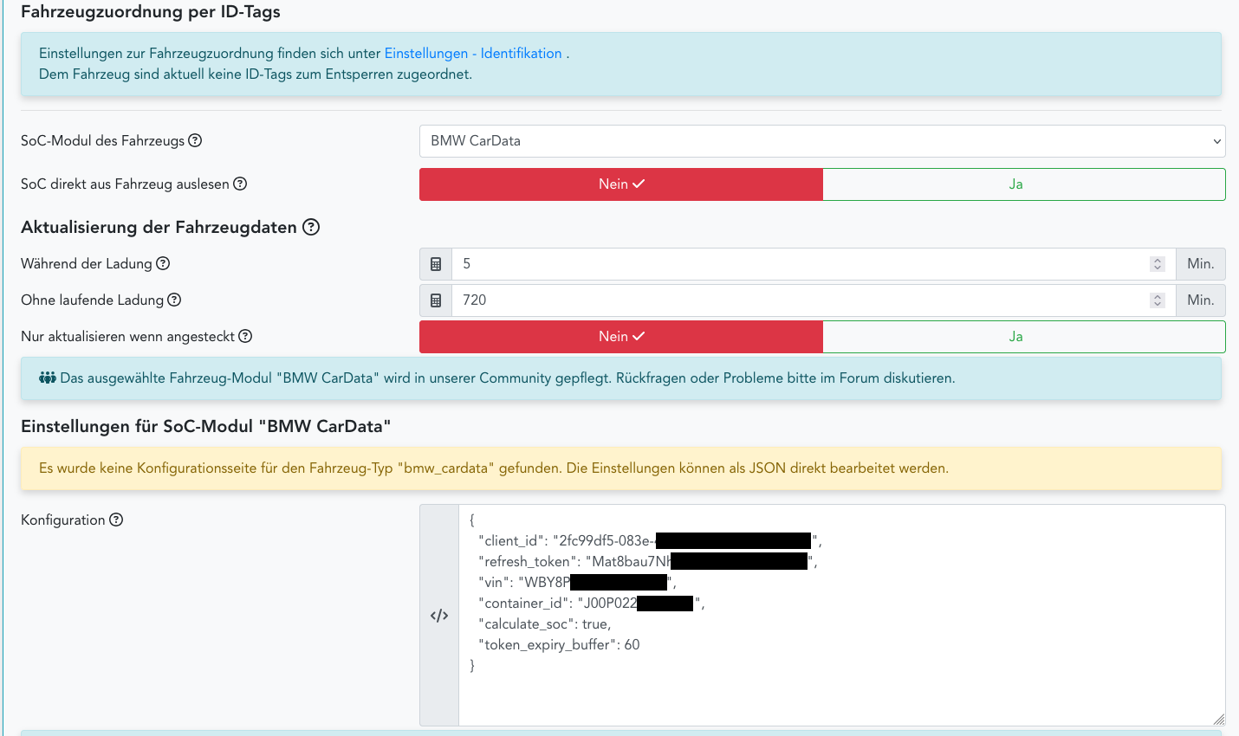Click calculator icon in Während der Ladung field

coord(436,264)
